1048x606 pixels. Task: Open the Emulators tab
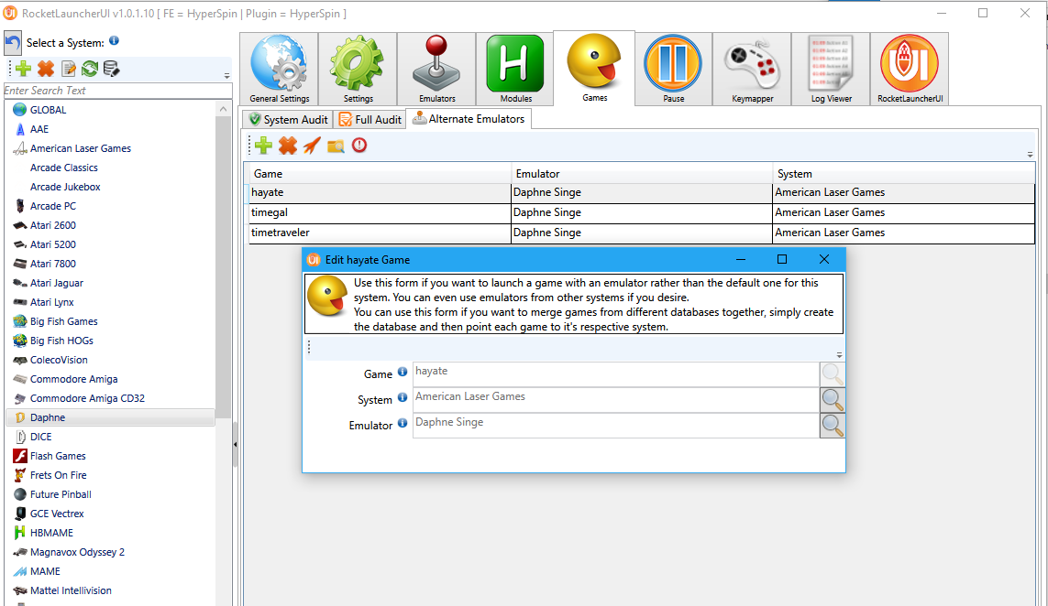click(436, 69)
